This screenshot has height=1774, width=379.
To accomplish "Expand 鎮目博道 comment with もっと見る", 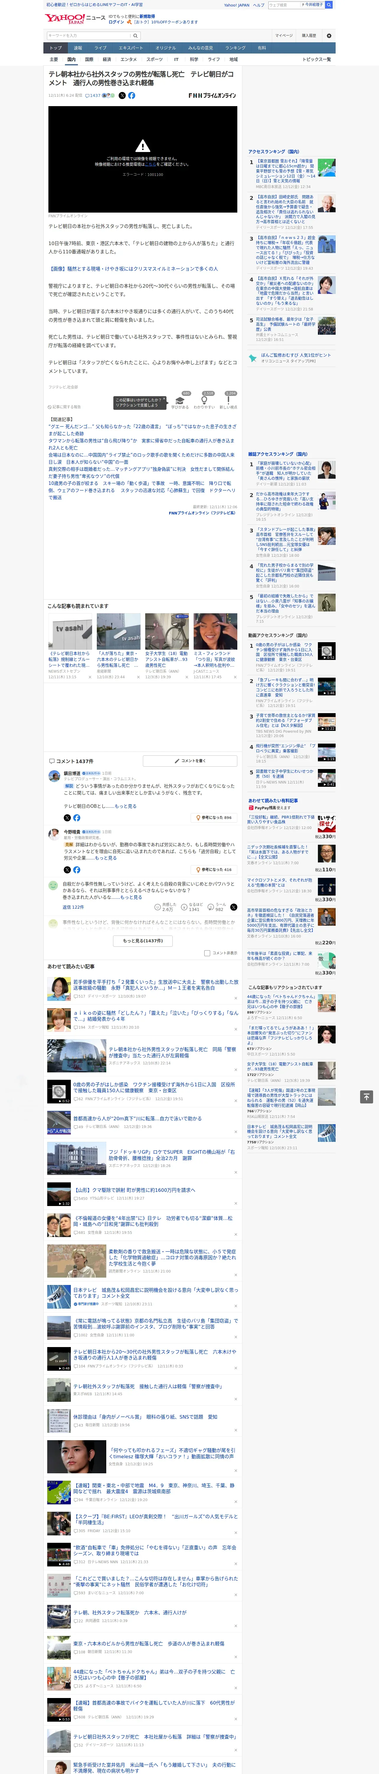I will [x=125, y=806].
